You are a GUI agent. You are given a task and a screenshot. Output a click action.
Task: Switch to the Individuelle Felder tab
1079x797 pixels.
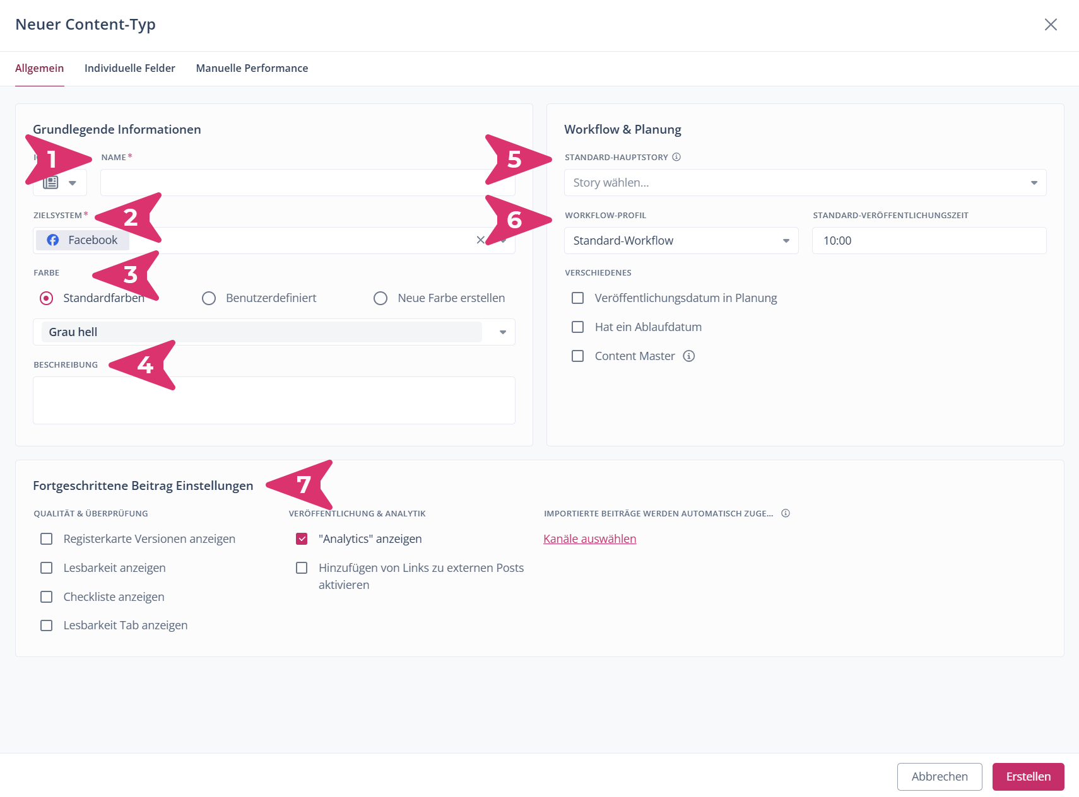coord(130,68)
